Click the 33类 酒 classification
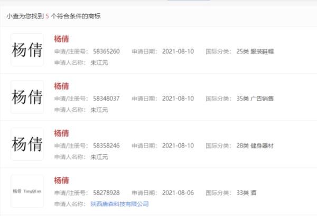Image resolution: width=317 pixels, height=216 pixels. point(246,193)
